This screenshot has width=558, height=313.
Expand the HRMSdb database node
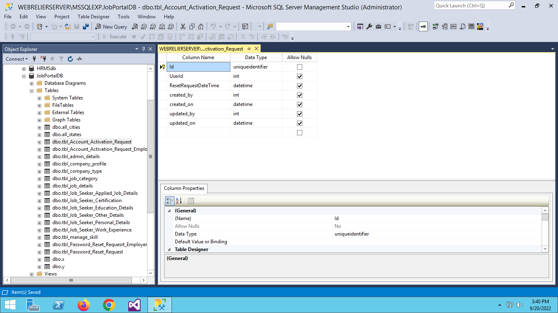24,68
